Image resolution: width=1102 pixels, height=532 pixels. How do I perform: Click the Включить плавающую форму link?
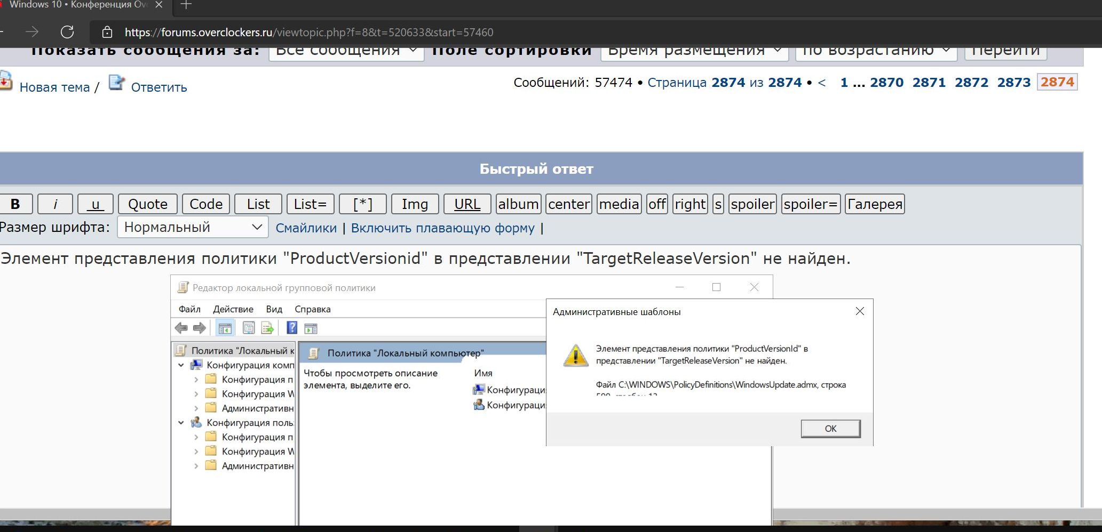tap(443, 228)
